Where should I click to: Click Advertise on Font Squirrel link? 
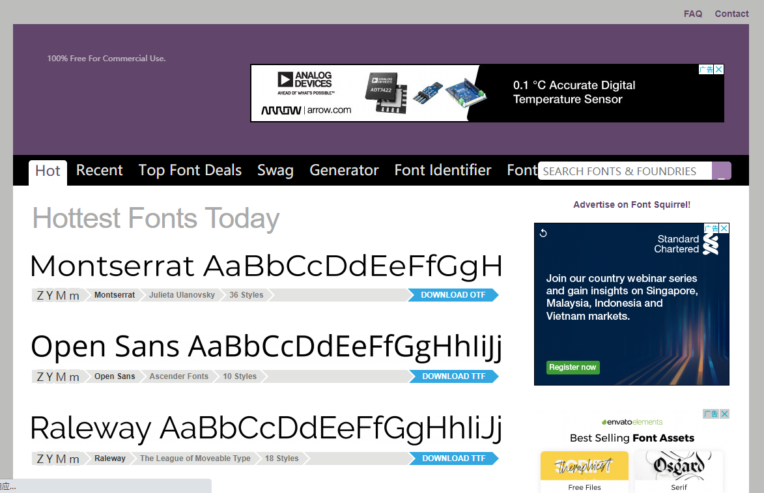[x=632, y=204]
